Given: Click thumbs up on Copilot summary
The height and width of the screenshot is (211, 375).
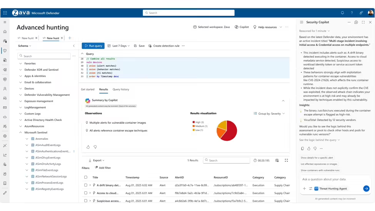Looking at the screenshot, I should [88, 147].
